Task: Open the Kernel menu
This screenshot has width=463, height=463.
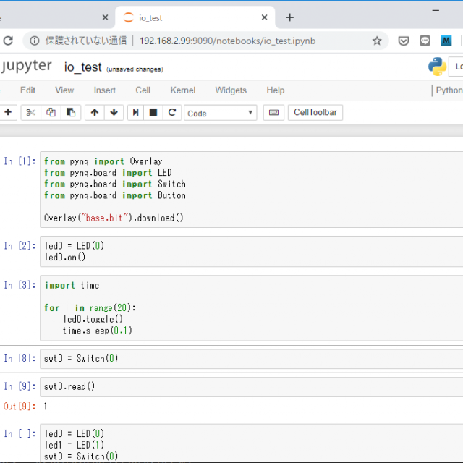Action: point(182,90)
